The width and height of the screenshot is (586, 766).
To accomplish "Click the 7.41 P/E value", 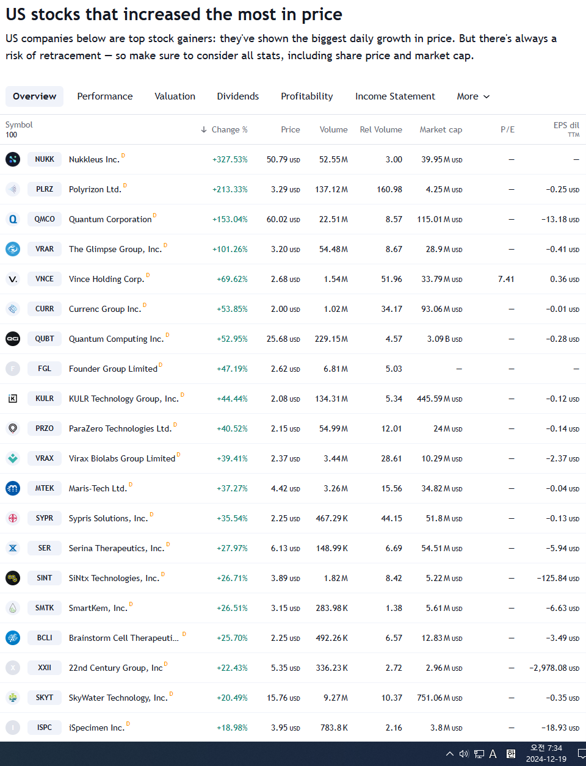I will [506, 279].
